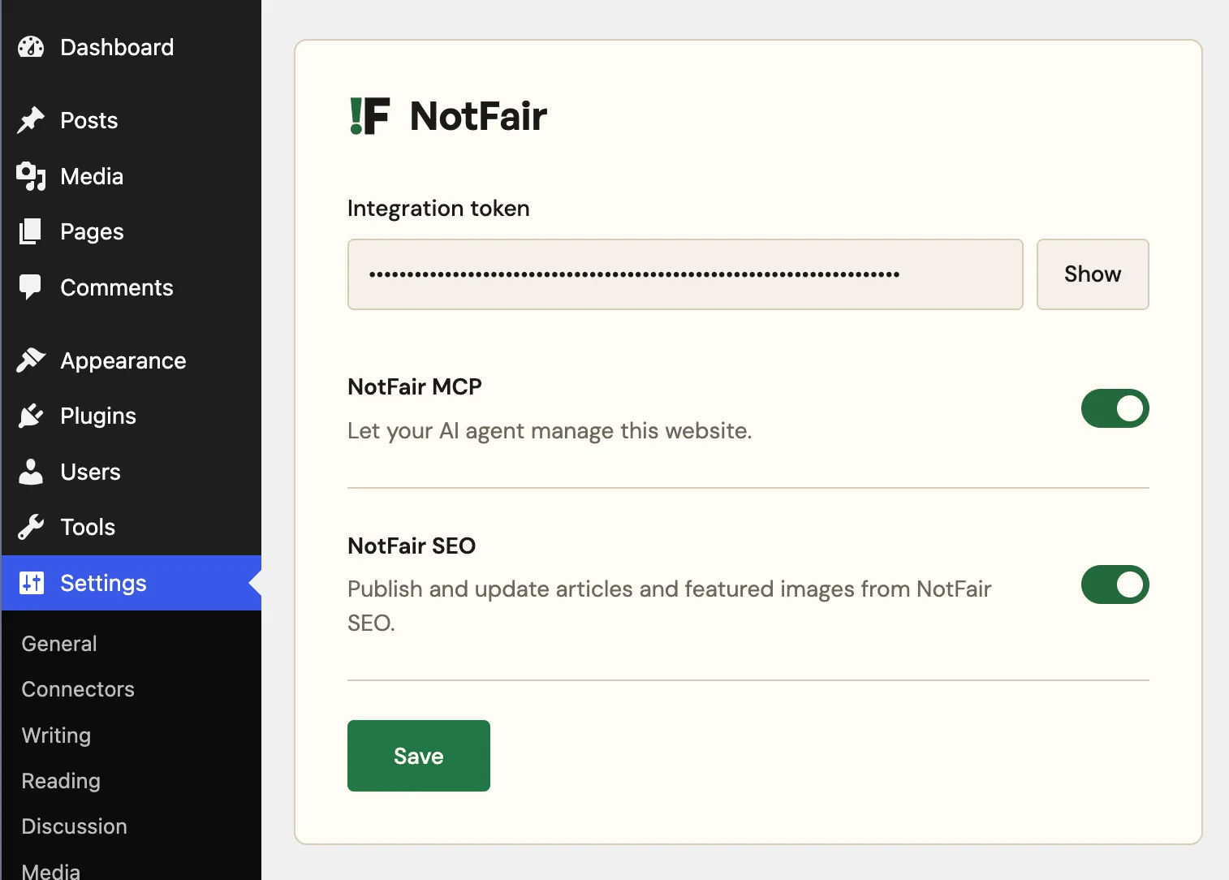Click the Tools wrench icon
The height and width of the screenshot is (880, 1229).
pos(31,527)
